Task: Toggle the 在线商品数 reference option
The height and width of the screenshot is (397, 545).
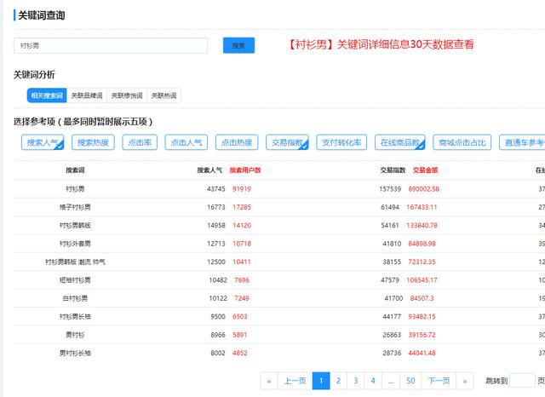Action: click(x=399, y=142)
